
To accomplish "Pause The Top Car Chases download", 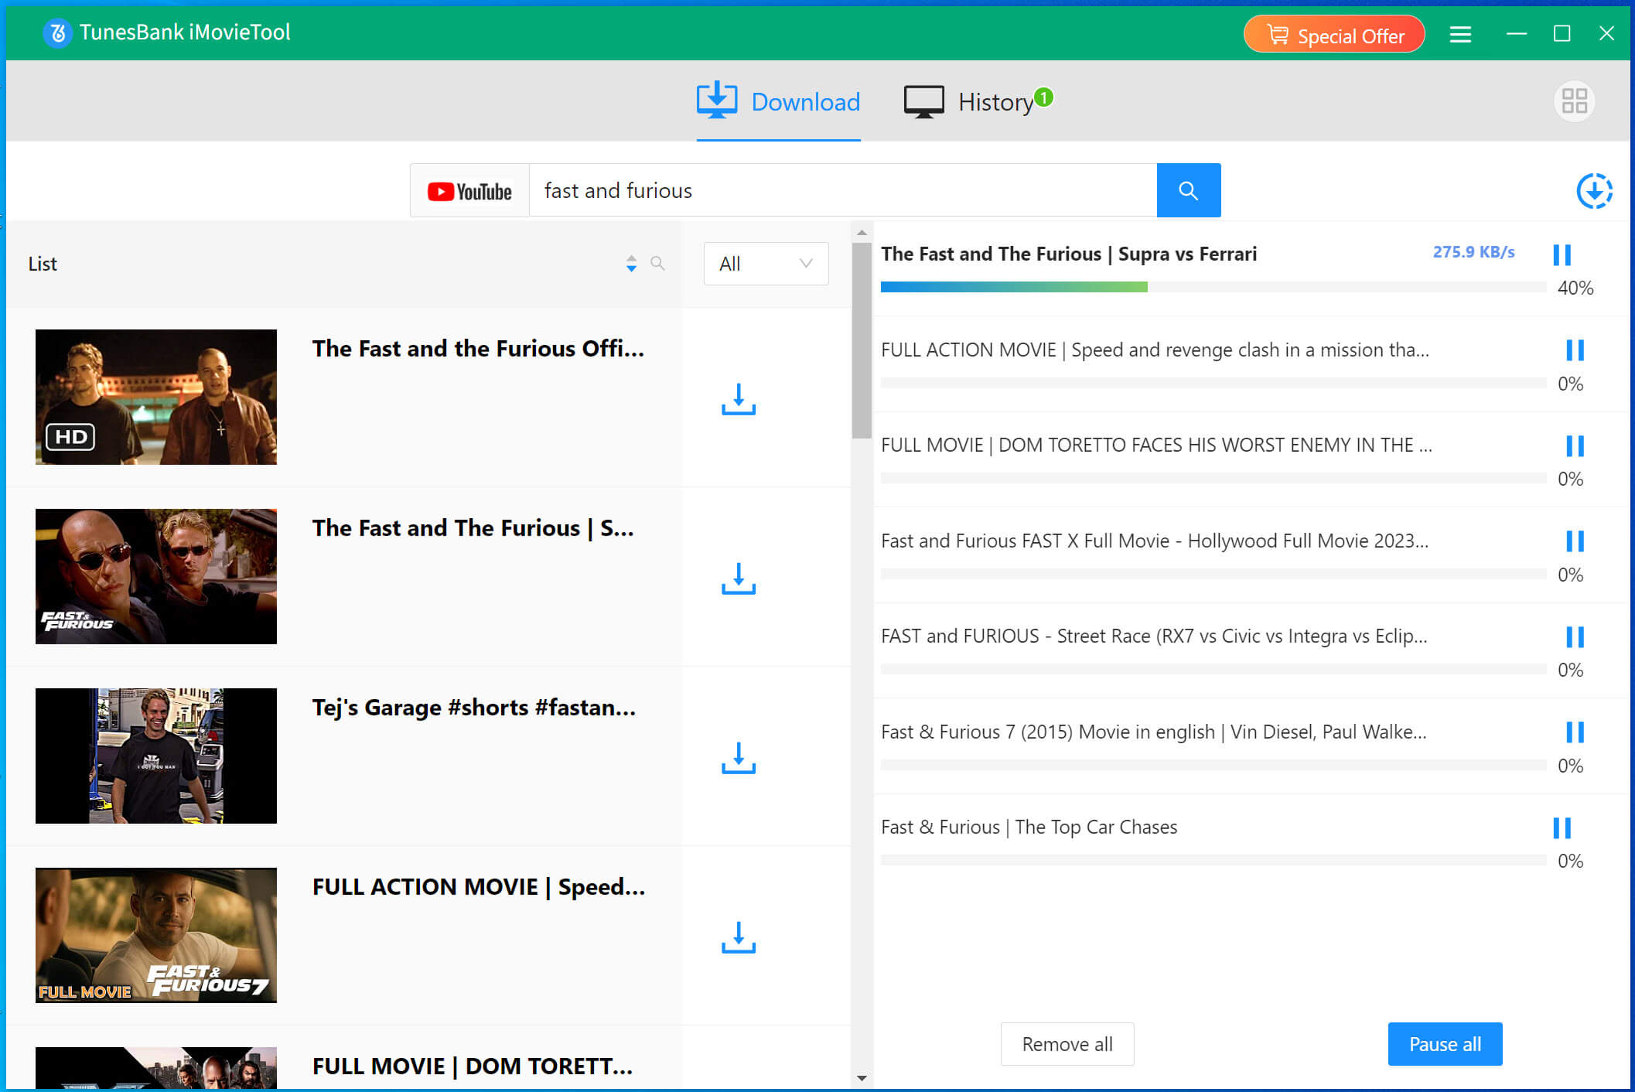I will 1562,828.
